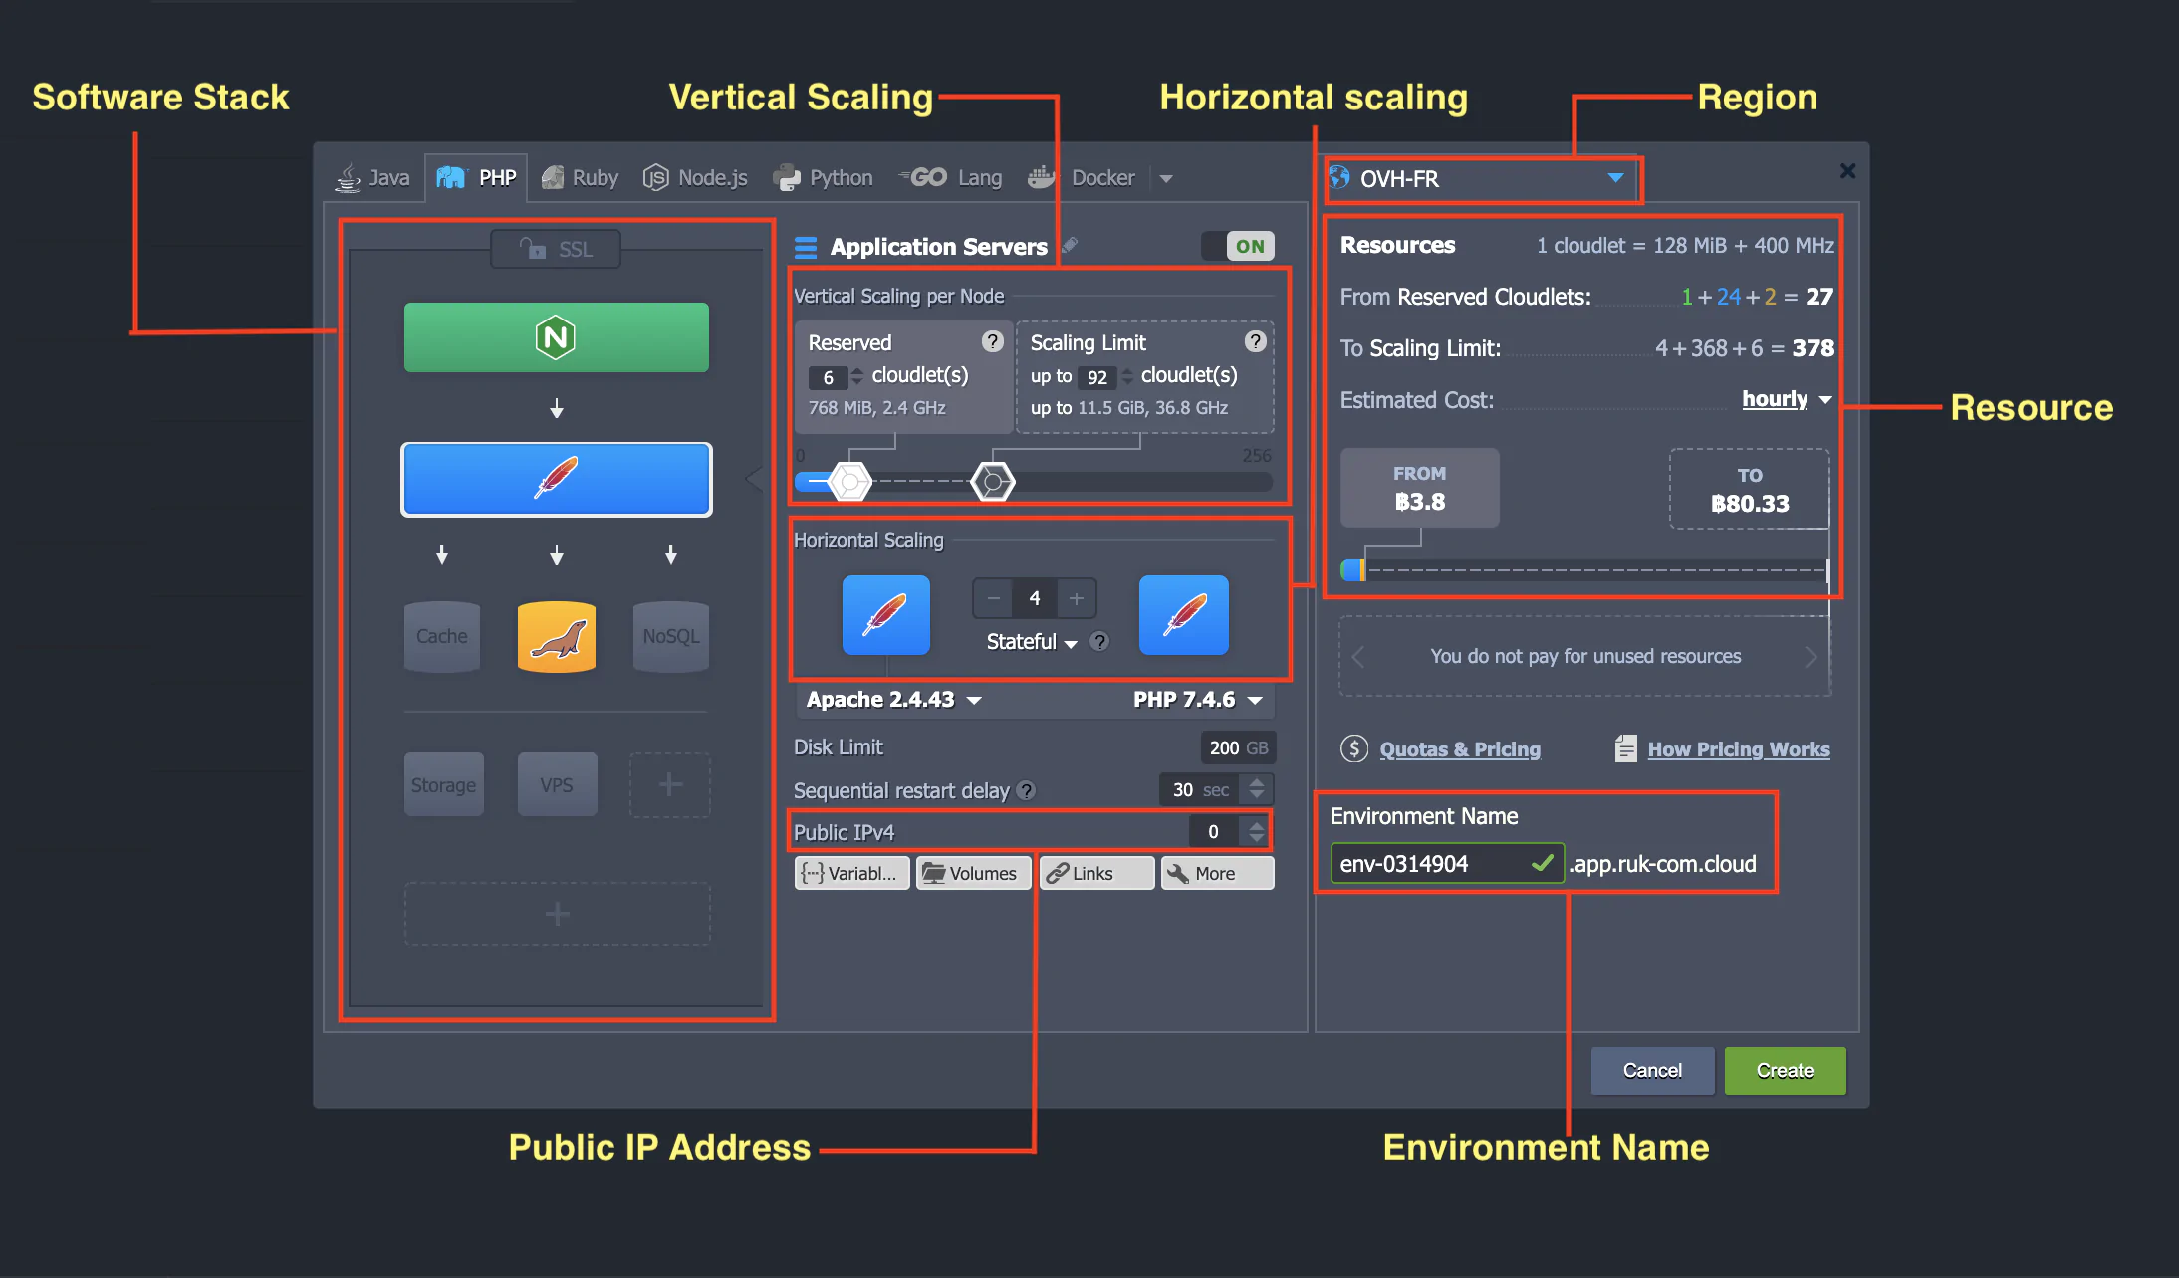
Task: Open the Stateful scaling mode dropdown
Action: (1032, 642)
